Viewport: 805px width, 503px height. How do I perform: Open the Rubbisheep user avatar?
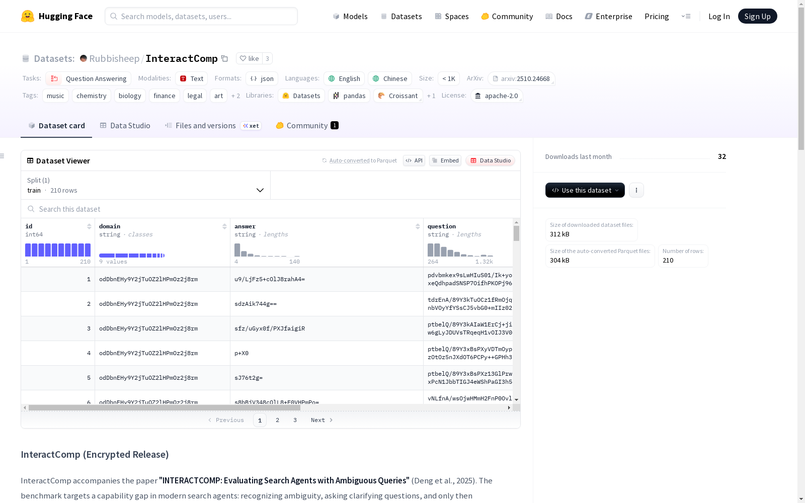pyautogui.click(x=84, y=58)
